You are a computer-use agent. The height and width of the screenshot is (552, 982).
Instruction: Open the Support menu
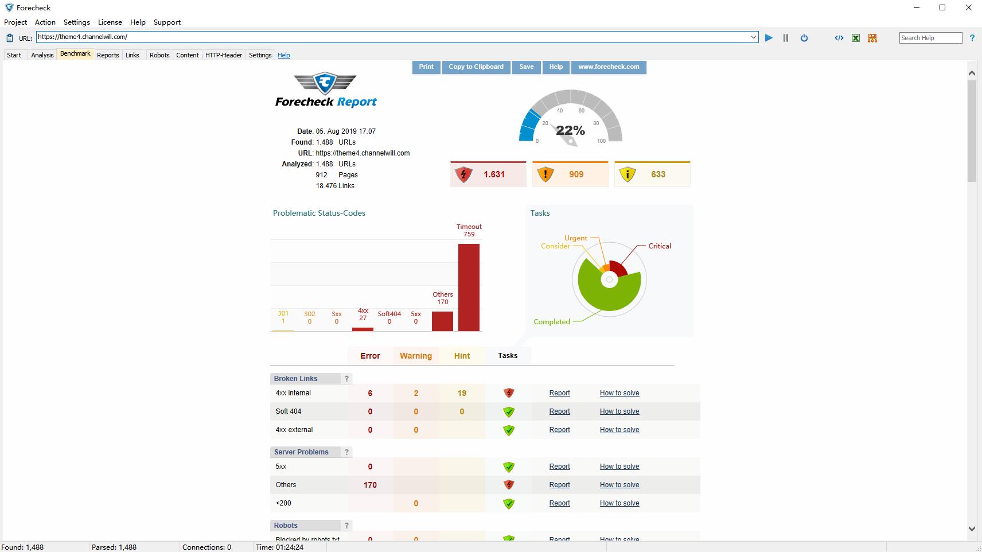(x=167, y=22)
